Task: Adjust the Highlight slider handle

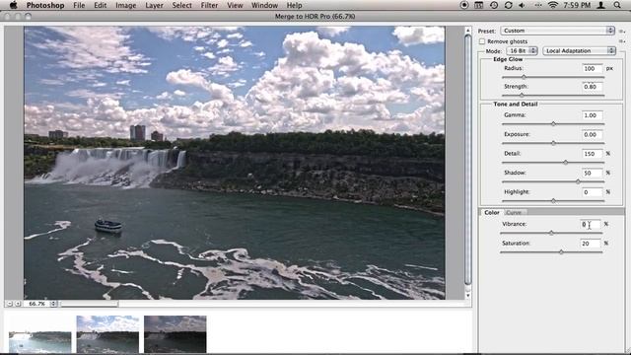Action: pyautogui.click(x=553, y=200)
